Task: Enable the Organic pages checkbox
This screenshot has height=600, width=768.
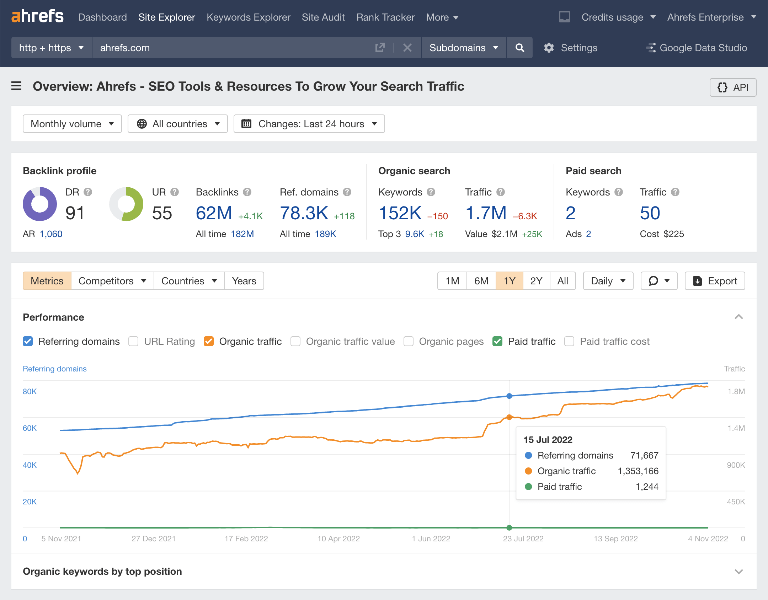Action: click(408, 341)
